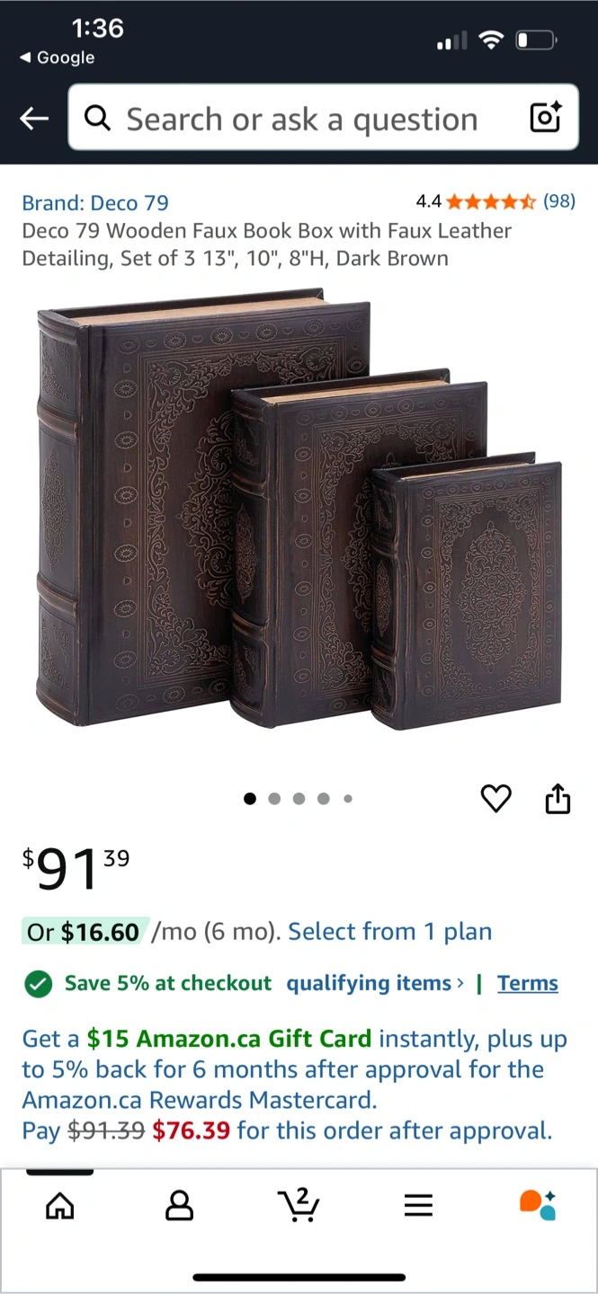Open account profile icon in bottom bar
This screenshot has width=598, height=1294.
tap(180, 1206)
